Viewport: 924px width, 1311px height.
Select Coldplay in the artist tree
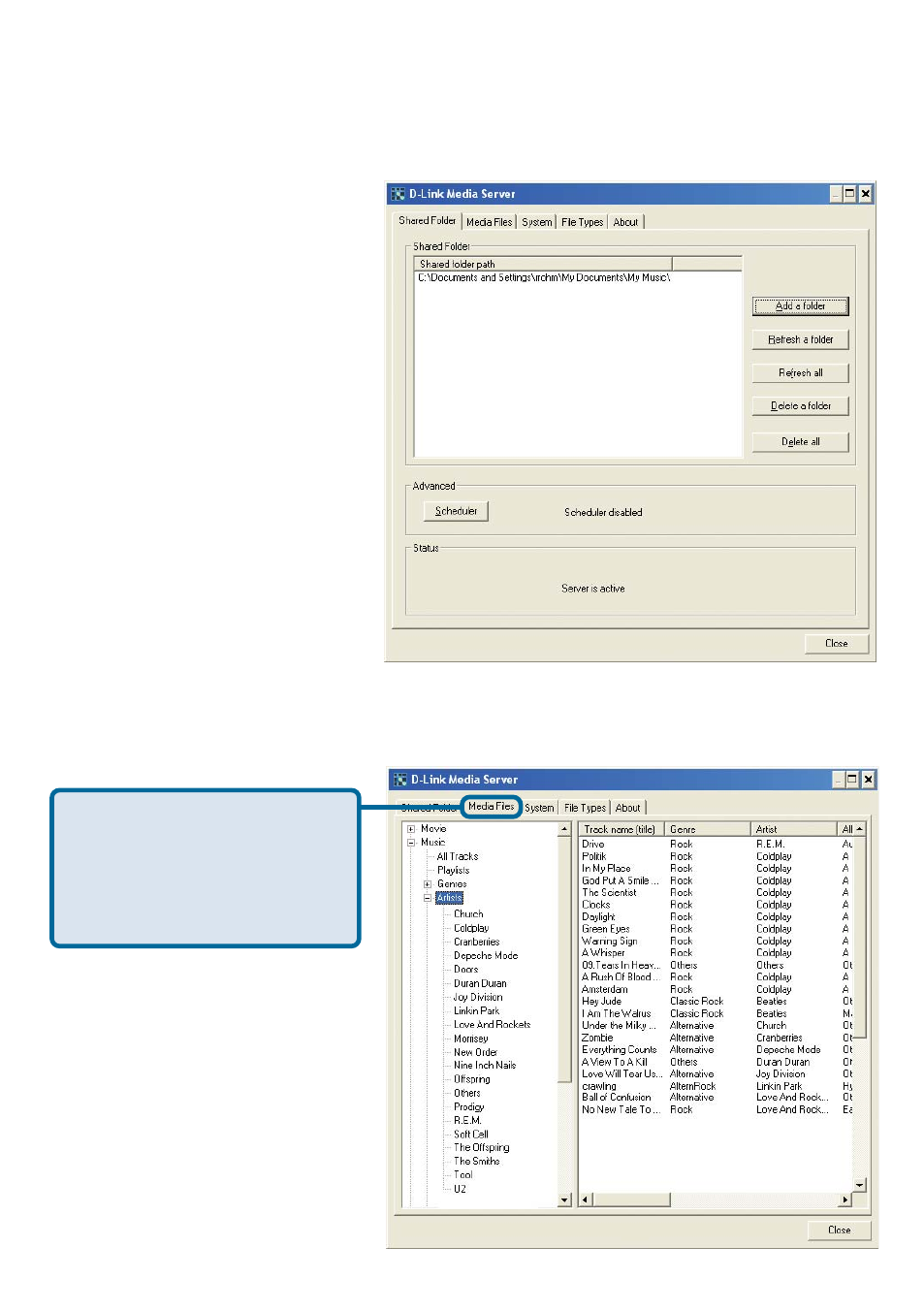click(x=471, y=928)
